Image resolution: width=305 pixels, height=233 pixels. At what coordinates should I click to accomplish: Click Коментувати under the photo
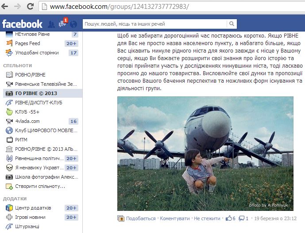pyautogui.click(x=175, y=218)
